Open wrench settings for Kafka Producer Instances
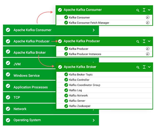This screenshot has width=155, height=132. coord(148,54)
